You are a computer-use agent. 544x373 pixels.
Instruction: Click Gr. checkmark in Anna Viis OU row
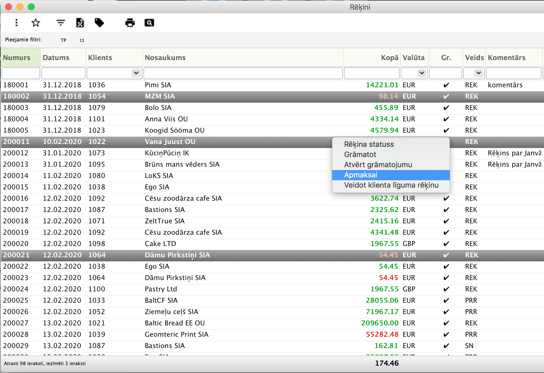pyautogui.click(x=446, y=119)
